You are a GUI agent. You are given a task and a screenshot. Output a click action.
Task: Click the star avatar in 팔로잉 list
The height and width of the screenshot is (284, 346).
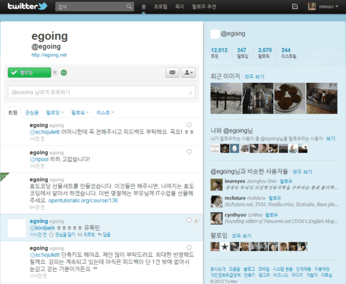(225, 247)
